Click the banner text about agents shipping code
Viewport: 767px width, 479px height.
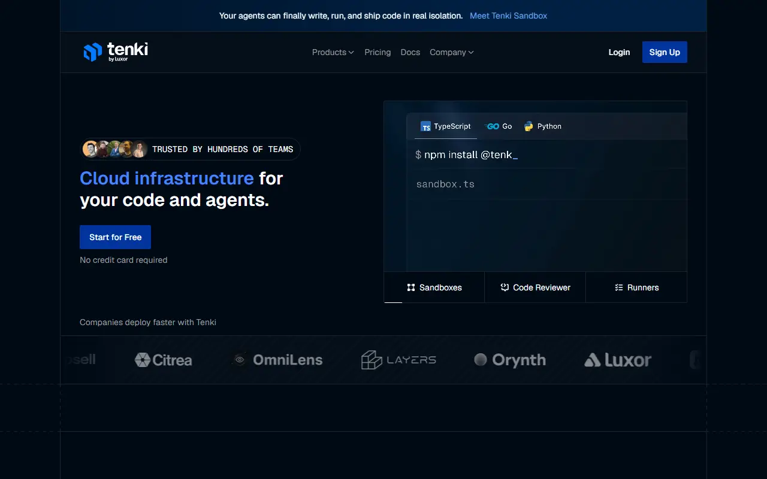click(341, 16)
